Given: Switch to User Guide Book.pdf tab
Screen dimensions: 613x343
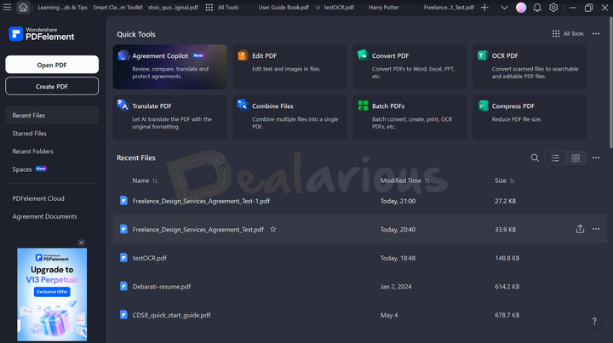Looking at the screenshot, I should 284,8.
